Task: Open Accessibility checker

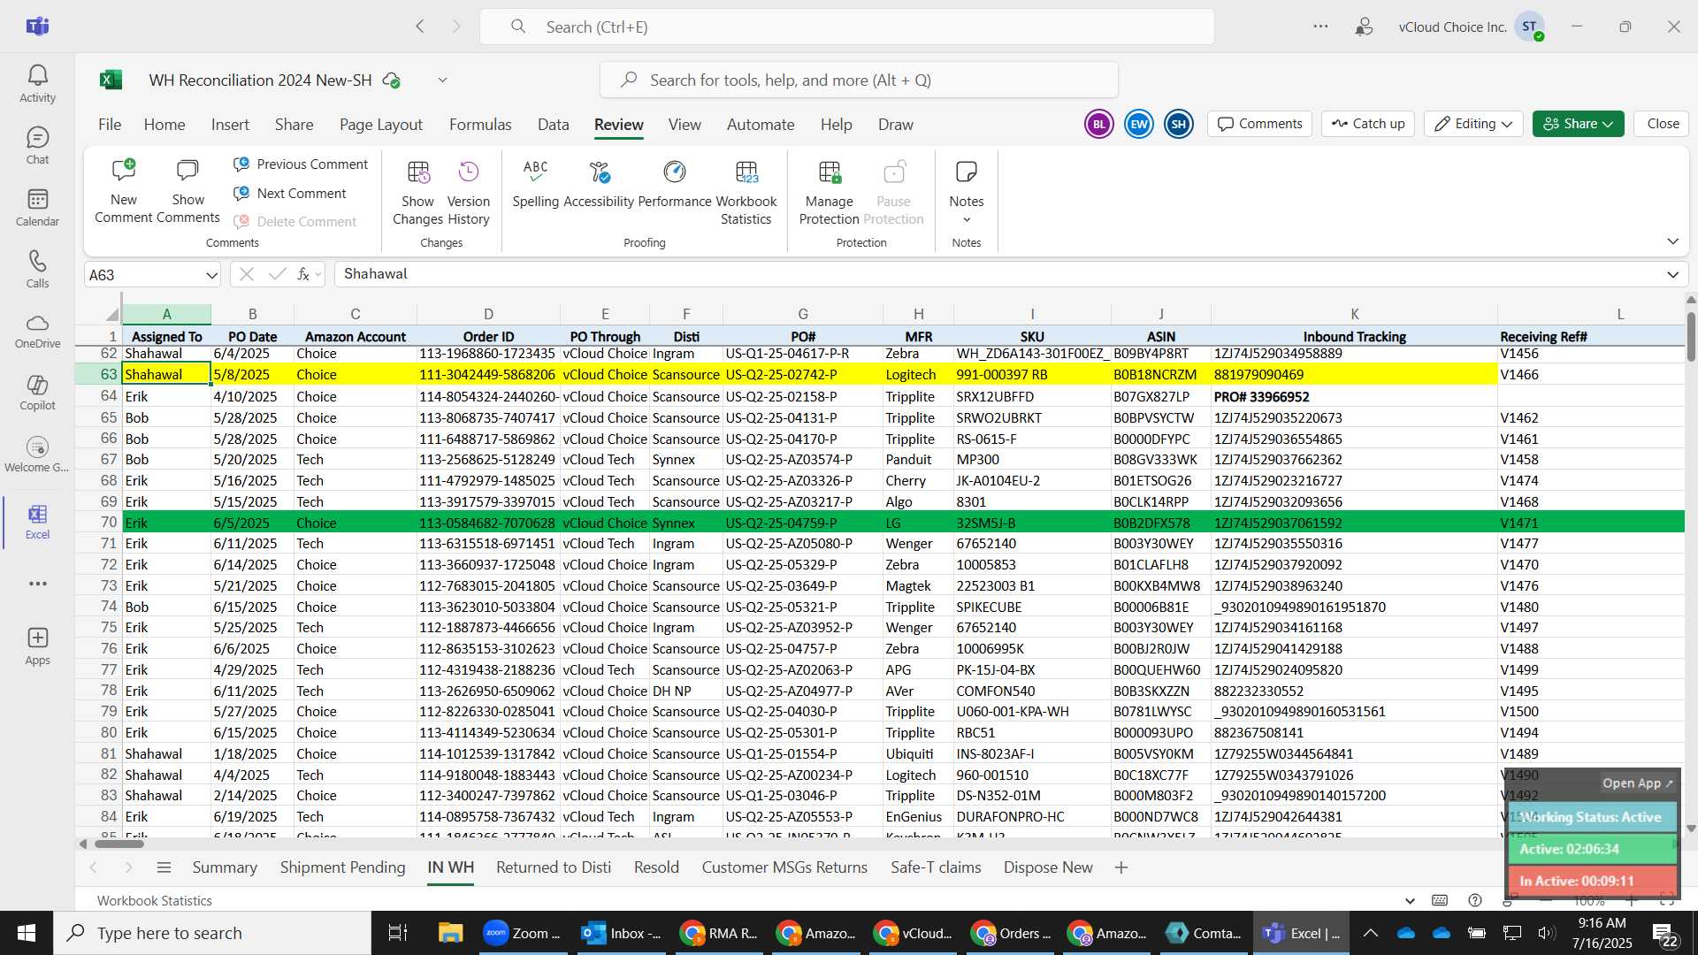Action: coord(599,184)
